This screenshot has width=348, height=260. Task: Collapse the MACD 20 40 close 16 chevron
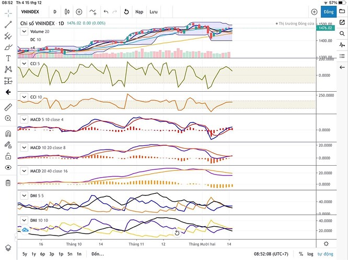[24, 171]
